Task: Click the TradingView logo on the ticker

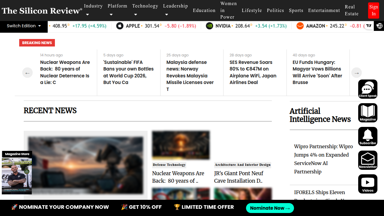Action: tap(369, 26)
